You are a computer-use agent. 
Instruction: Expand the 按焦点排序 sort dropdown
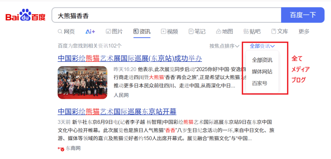point(224,46)
